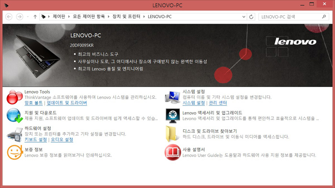Click the 보증 정보 heading
335x188 pixels.
[x=33, y=149]
